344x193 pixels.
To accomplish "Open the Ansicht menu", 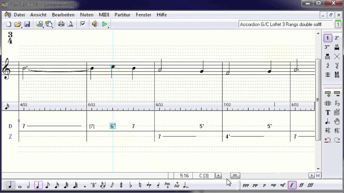I will [x=38, y=15].
